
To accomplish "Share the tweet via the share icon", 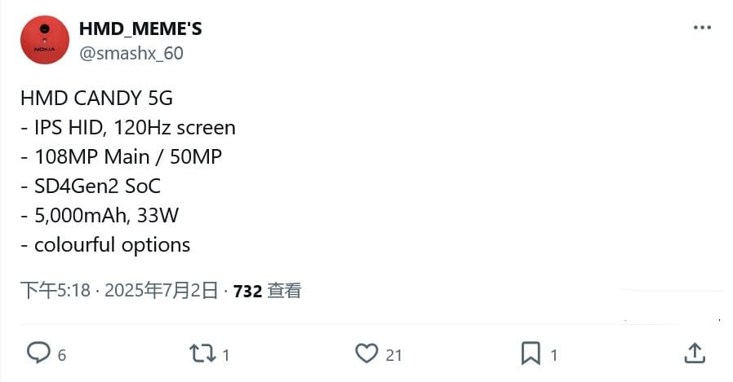I will [694, 353].
